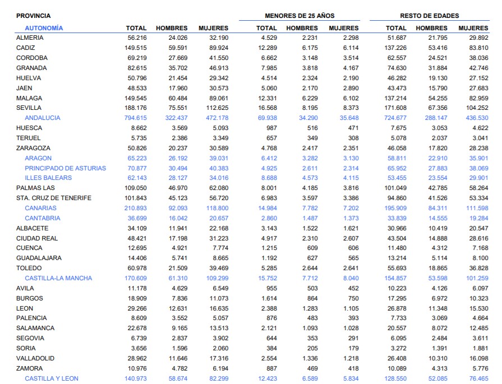502x384 pixels.
Task: Select the ZARAGOZA province name
Action: click(x=32, y=148)
